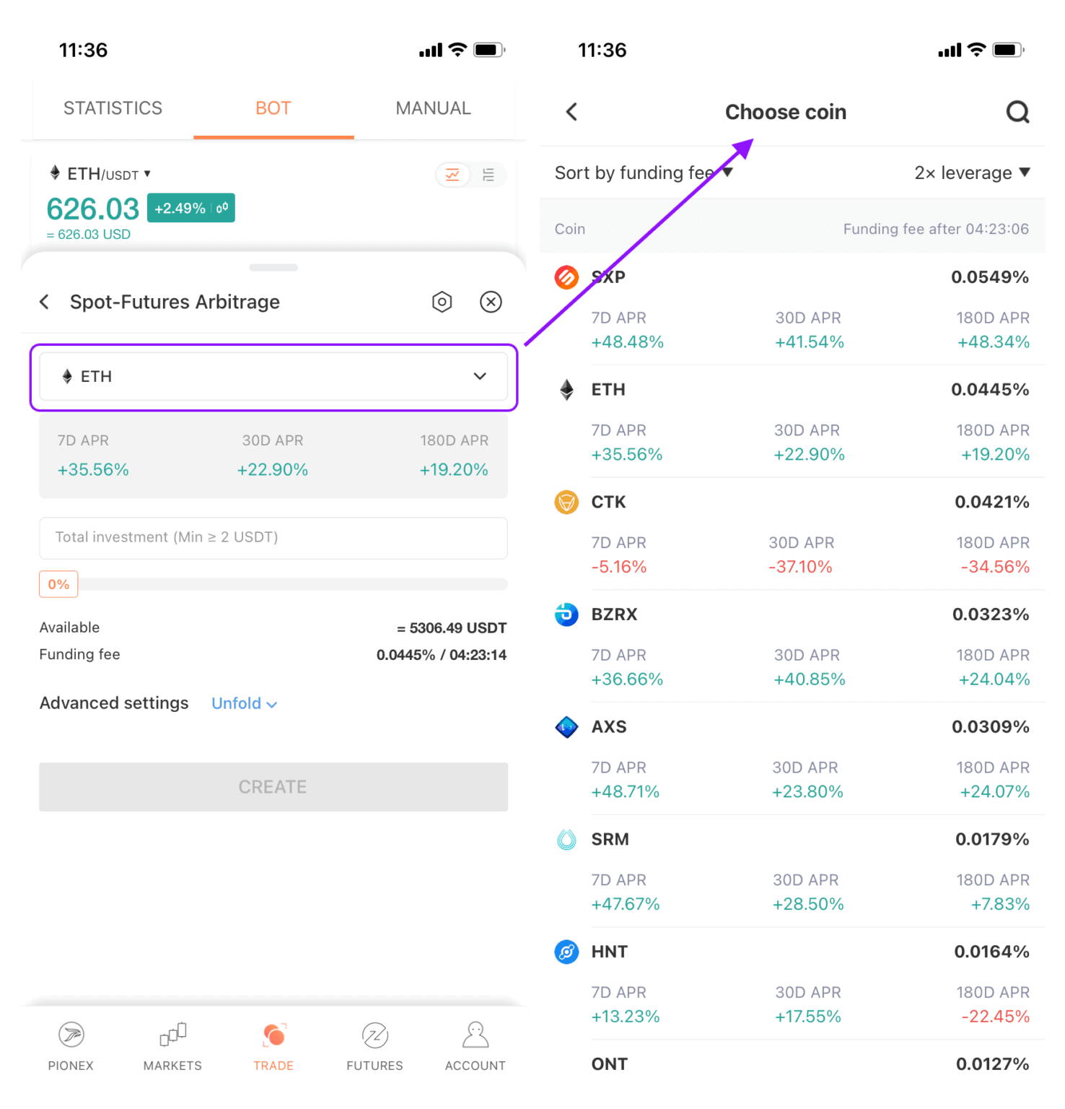Open the PIONEX nav tab

pyautogui.click(x=71, y=1045)
